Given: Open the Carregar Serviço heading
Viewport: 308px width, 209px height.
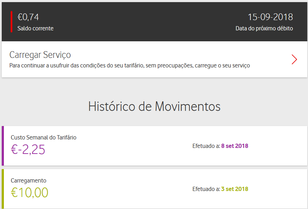Looking at the screenshot, I should click(40, 55).
